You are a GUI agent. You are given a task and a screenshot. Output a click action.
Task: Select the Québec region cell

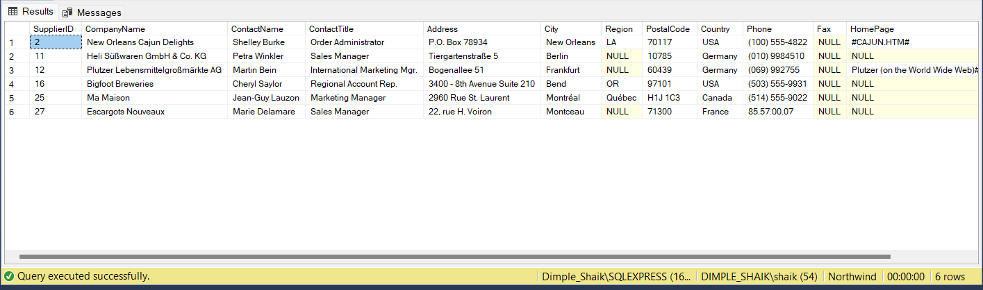coord(620,98)
